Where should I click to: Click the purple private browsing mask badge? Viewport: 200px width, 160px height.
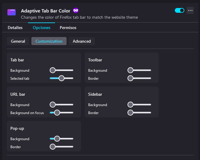(x=76, y=10)
